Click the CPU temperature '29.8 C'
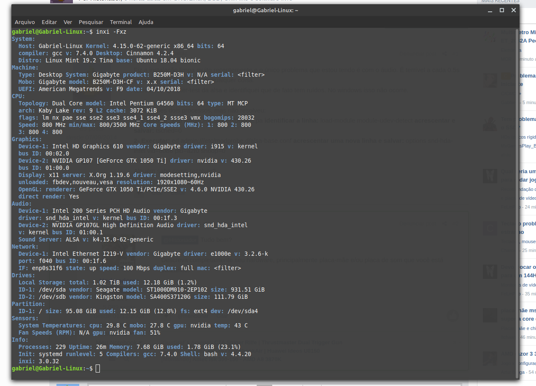This screenshot has height=386, width=536. [x=116, y=325]
